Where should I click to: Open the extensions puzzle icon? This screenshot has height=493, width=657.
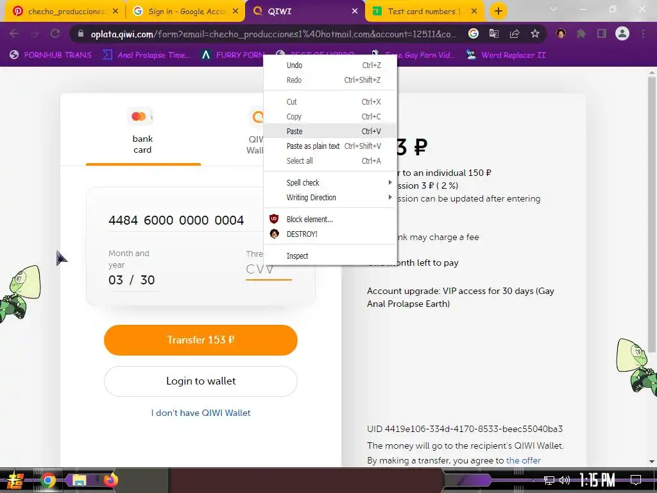point(581,33)
